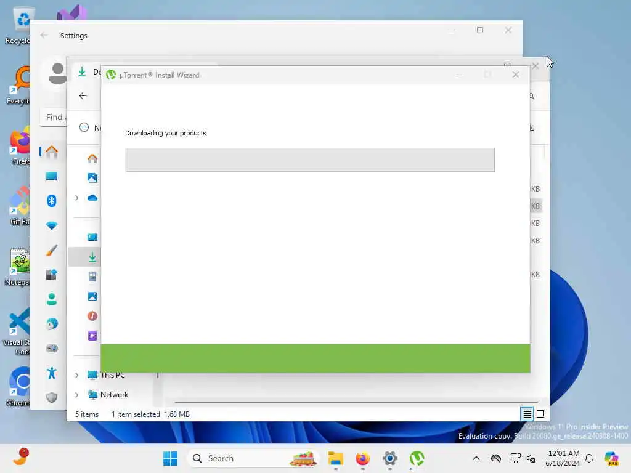Image resolution: width=631 pixels, height=473 pixels.
Task: Click the Notepad++ desktop shortcut
Action: pyautogui.click(x=17, y=267)
